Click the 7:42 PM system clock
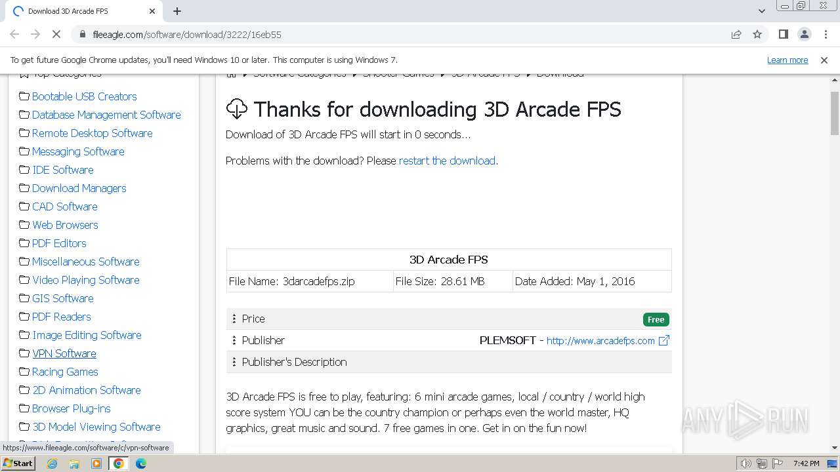 coord(806,463)
